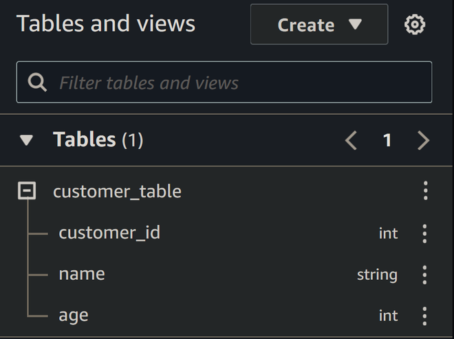The height and width of the screenshot is (339, 454).
Task: Click the Tables (1) section heading
Action: [x=98, y=140]
